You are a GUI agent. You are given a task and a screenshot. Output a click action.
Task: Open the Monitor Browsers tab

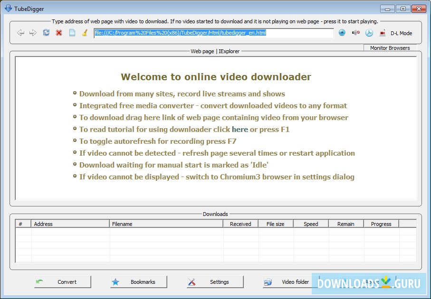(x=390, y=48)
